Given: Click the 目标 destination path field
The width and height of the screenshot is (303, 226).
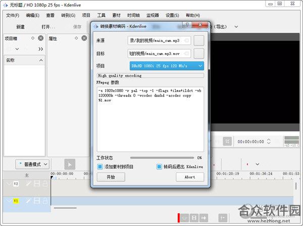Looking at the screenshot, I should (x=159, y=54).
